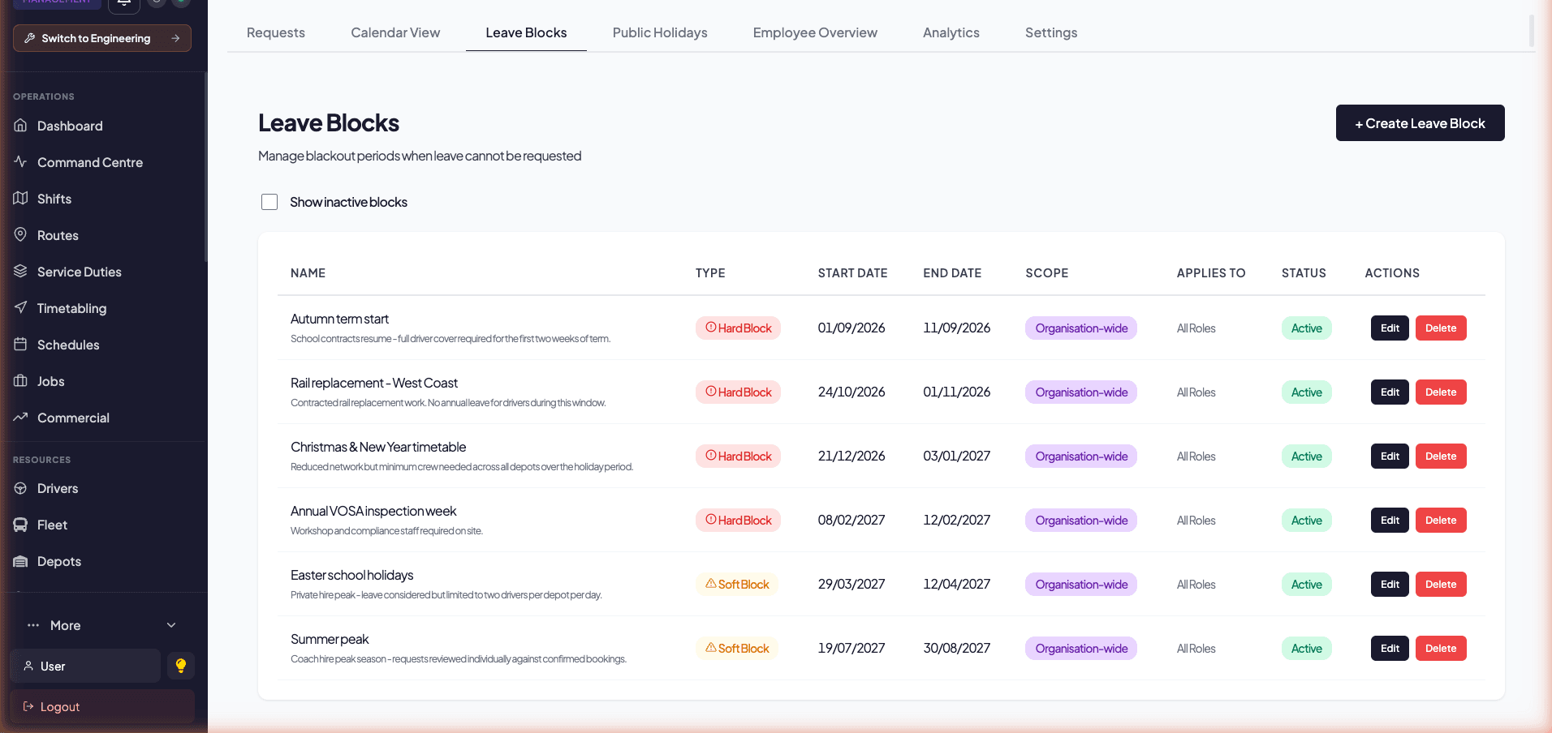
Task: Click end date 12/02/2027
Action: (957, 521)
